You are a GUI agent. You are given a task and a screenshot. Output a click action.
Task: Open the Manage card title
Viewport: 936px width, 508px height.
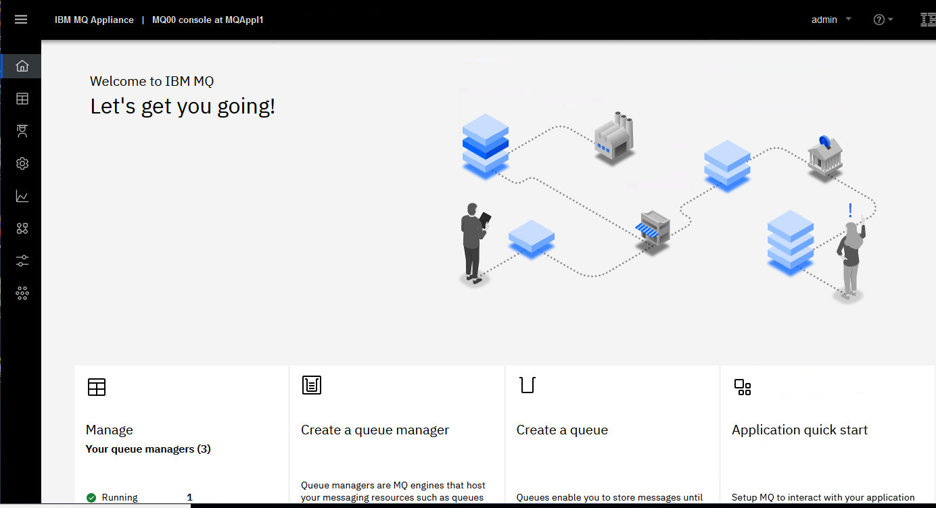[110, 430]
